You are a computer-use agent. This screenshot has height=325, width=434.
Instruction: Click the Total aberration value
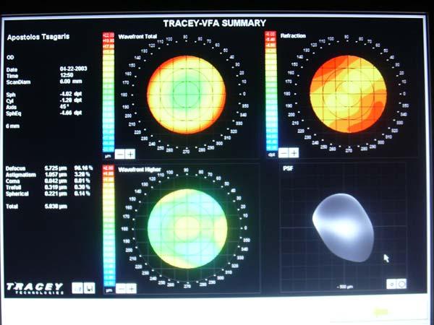tap(56, 207)
